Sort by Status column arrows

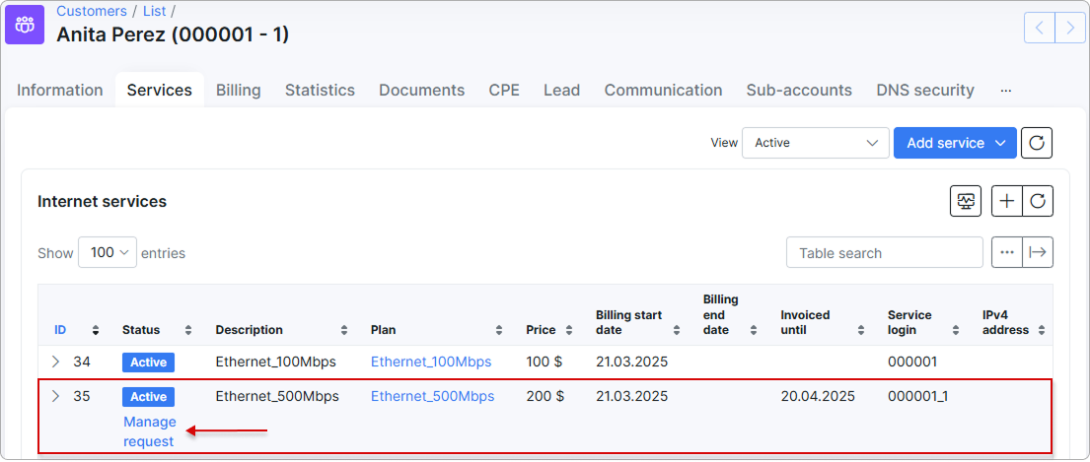(x=188, y=330)
